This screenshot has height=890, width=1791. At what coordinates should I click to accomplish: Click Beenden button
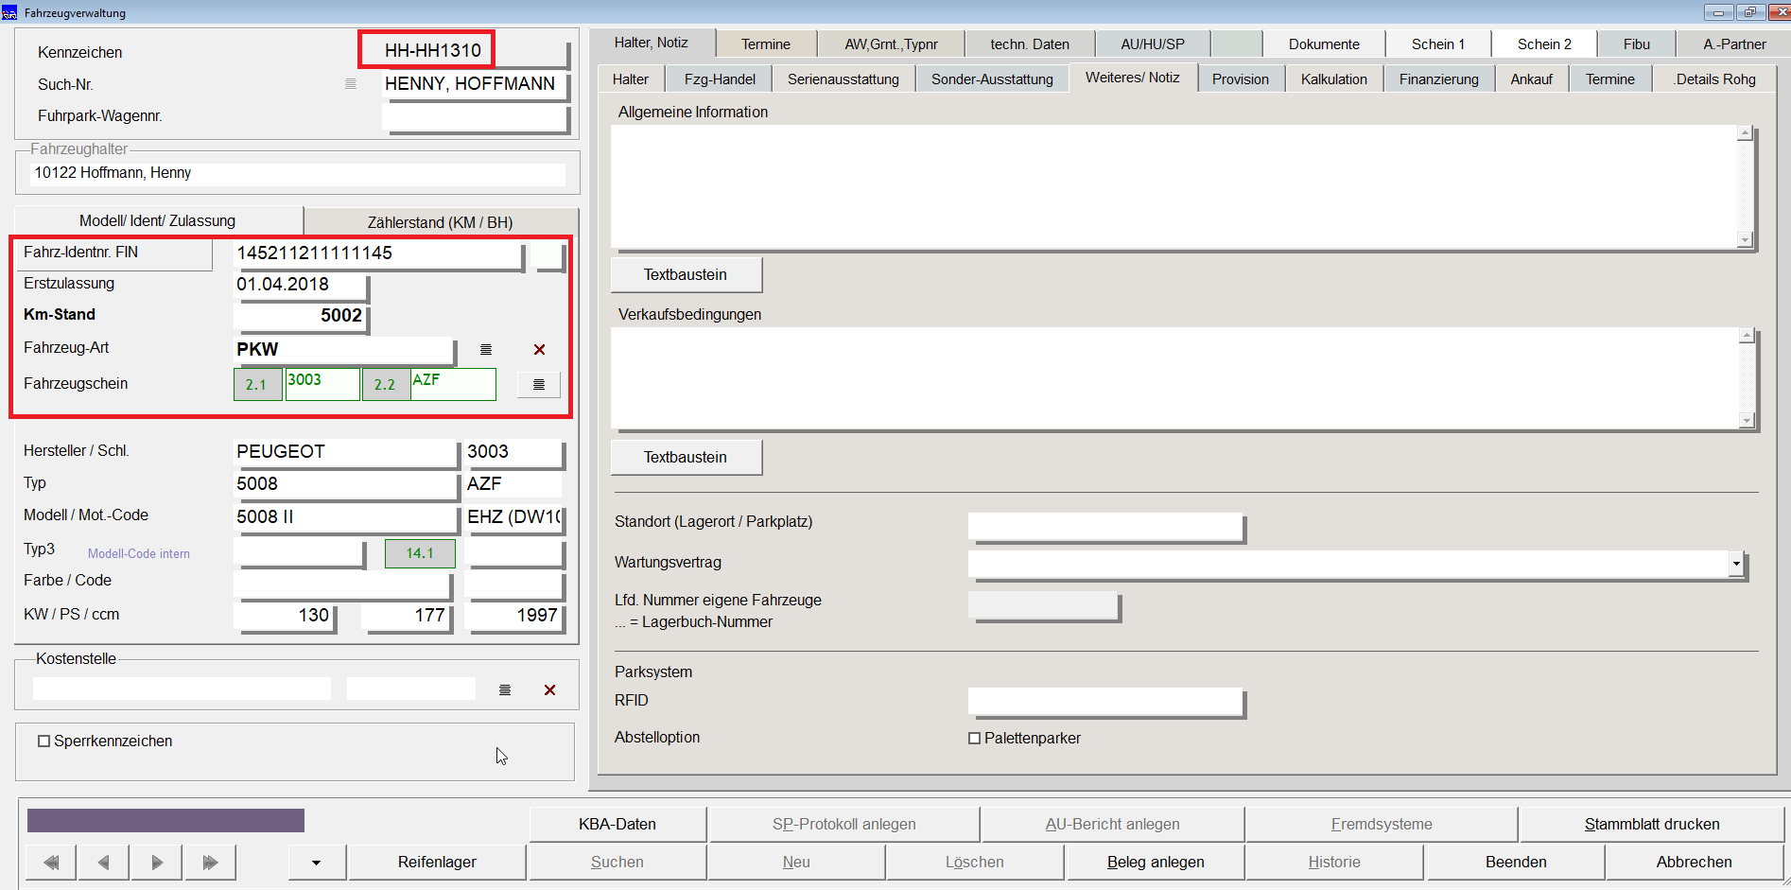[x=1516, y=863]
